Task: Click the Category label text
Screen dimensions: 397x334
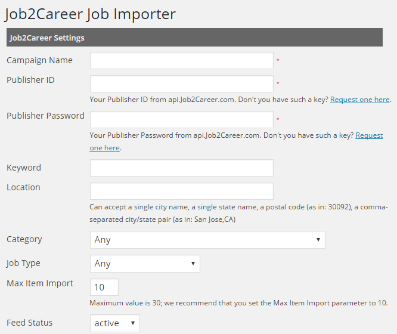Action: click(x=24, y=239)
